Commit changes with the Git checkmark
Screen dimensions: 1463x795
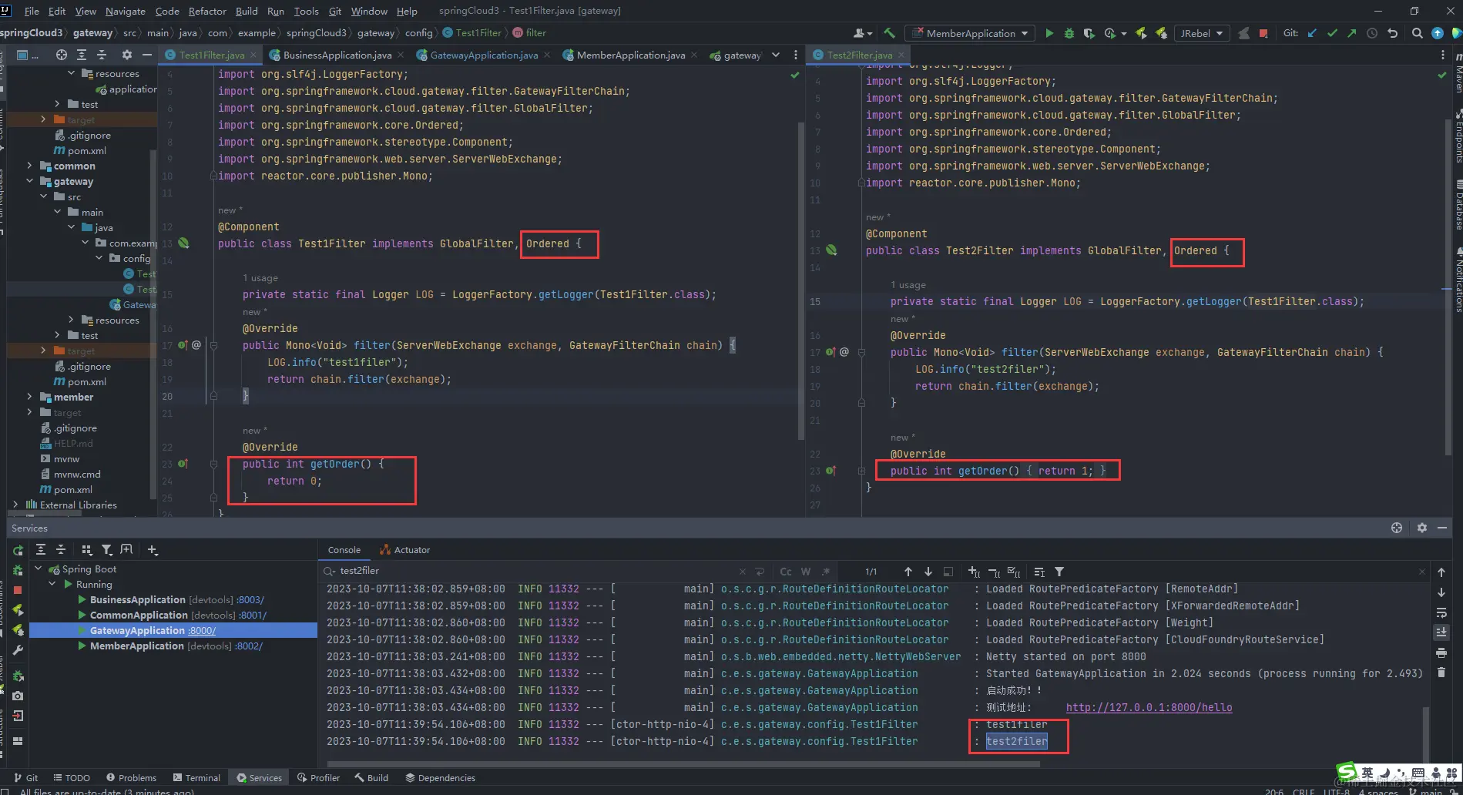(1332, 33)
